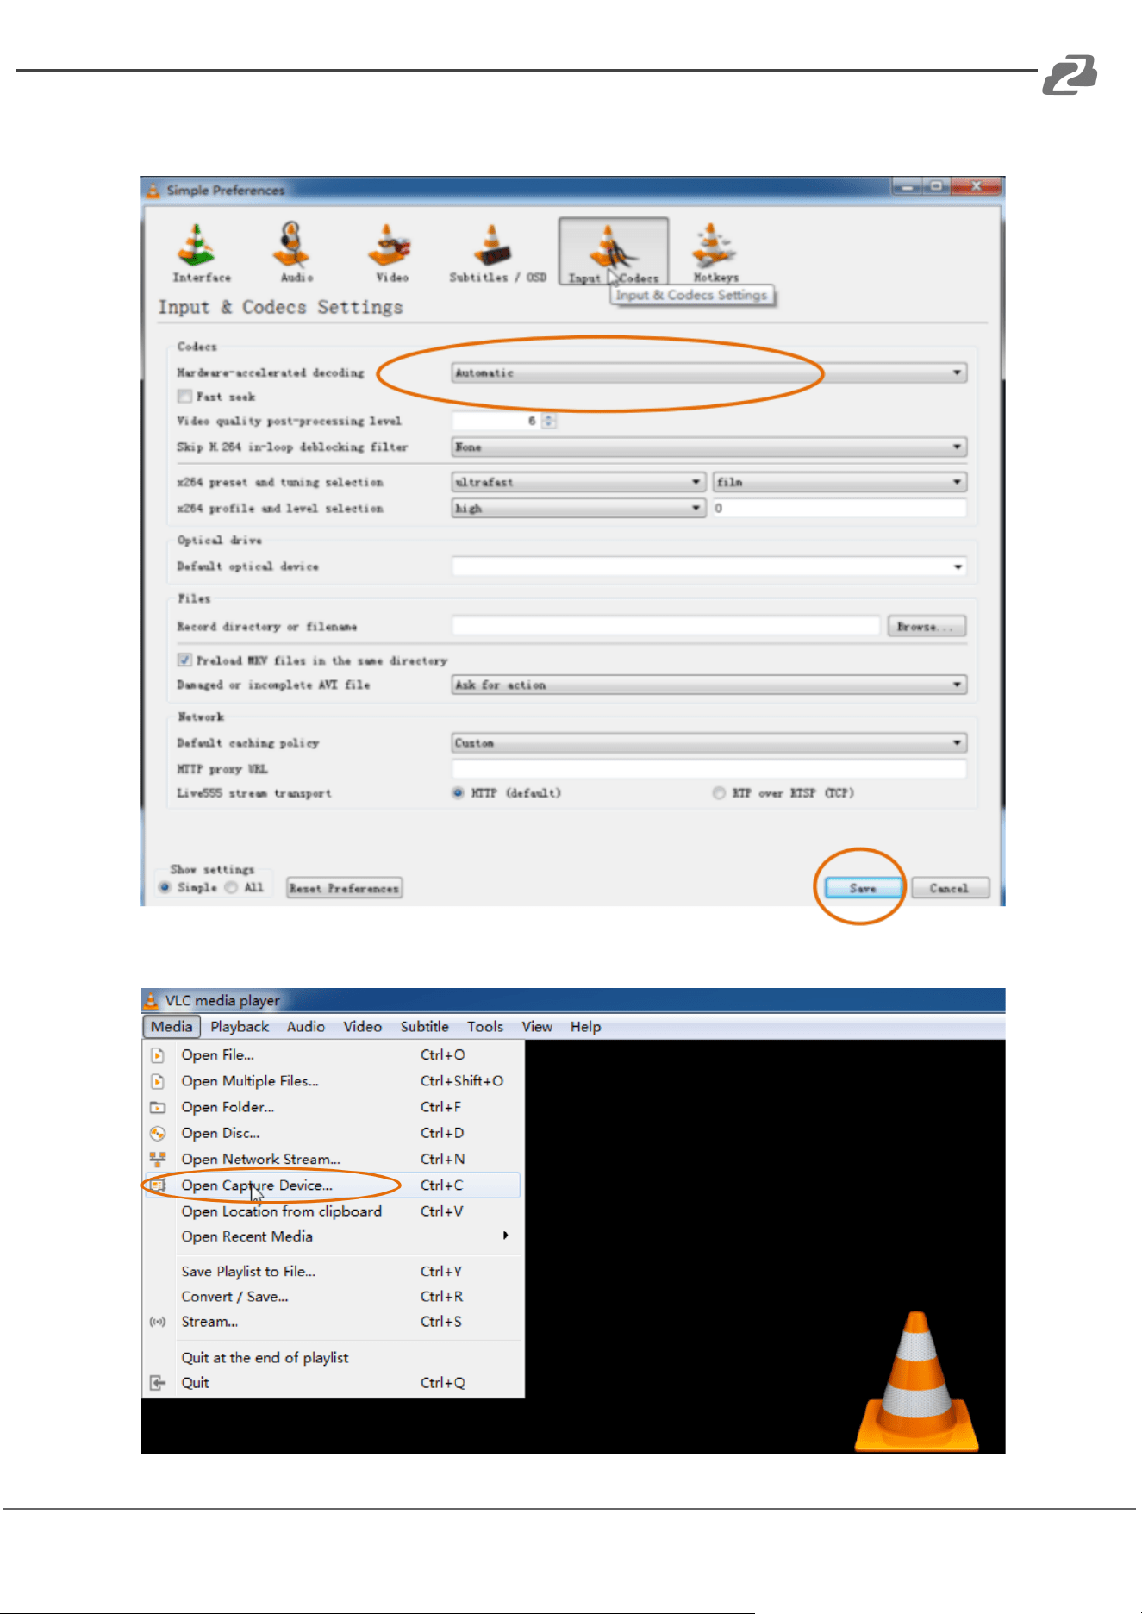The width and height of the screenshot is (1142, 1614).
Task: Choose Convert / Save entry
Action: coord(333,1297)
